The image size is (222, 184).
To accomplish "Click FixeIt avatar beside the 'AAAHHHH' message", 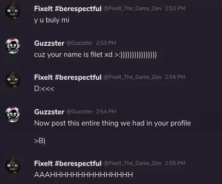I will (x=13, y=166).
